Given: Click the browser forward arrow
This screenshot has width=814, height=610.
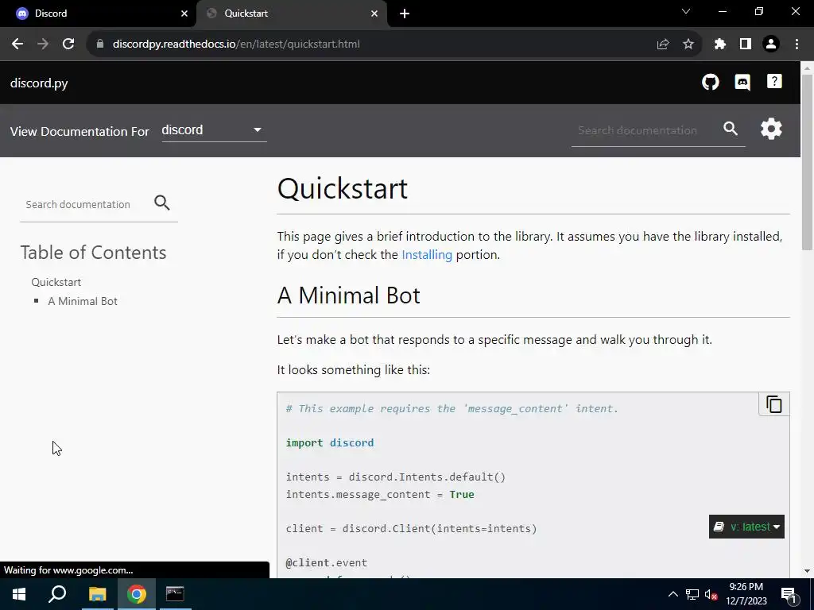Looking at the screenshot, I should 43,44.
